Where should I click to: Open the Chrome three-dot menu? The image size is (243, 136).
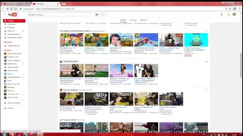(x=240, y=9)
